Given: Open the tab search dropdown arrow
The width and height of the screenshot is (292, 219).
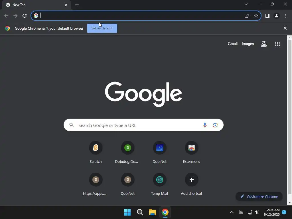Looking at the screenshot, I should 246,4.
